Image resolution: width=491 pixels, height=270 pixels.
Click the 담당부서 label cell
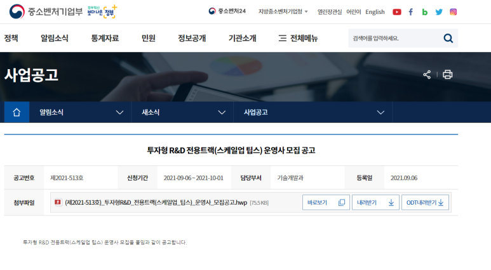(x=251, y=178)
